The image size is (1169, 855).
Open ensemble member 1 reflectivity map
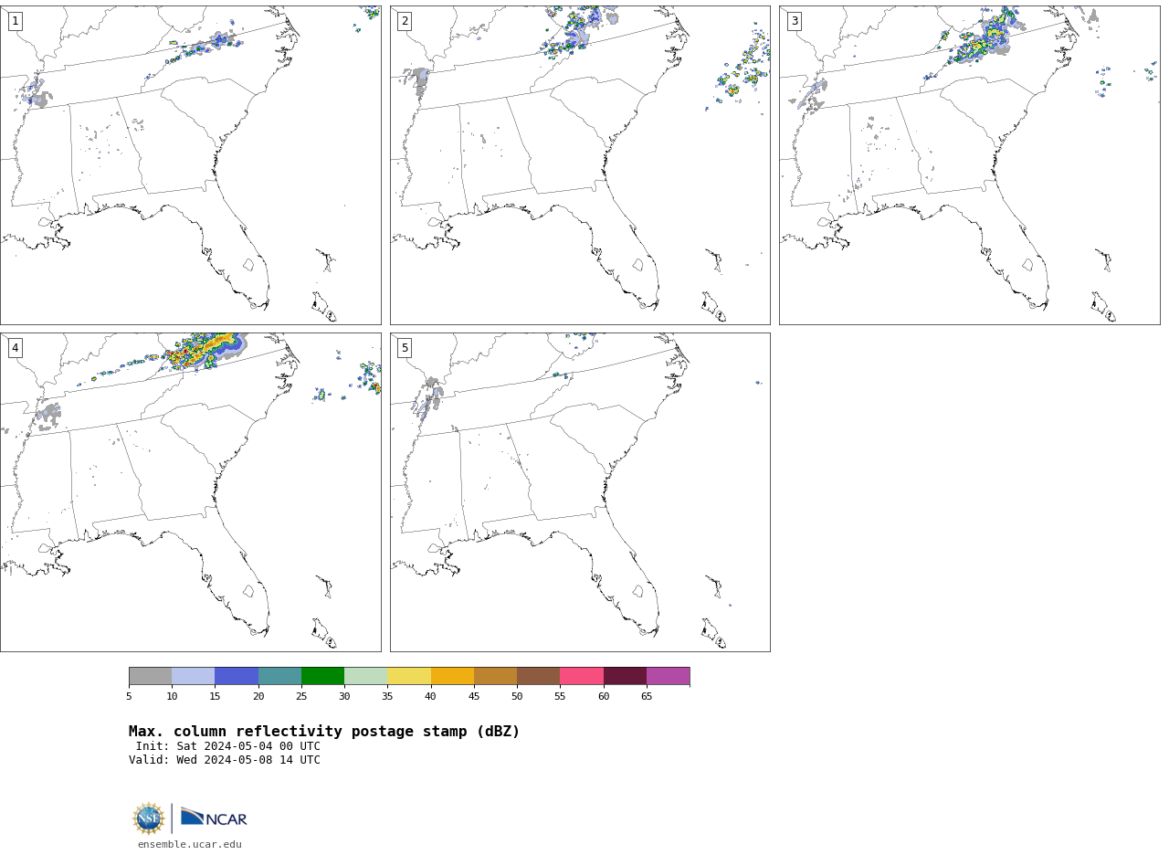pyautogui.click(x=191, y=165)
